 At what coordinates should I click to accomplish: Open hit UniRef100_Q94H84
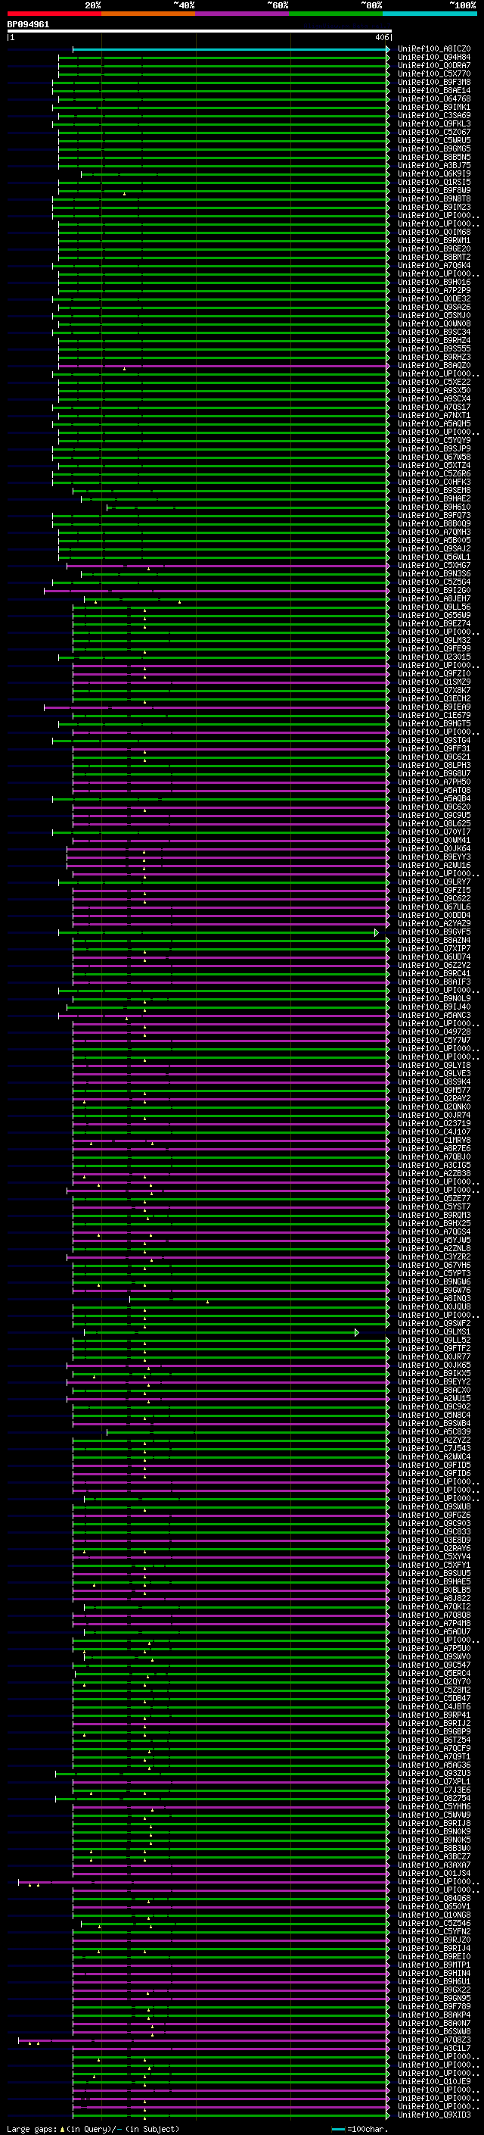click(x=434, y=58)
